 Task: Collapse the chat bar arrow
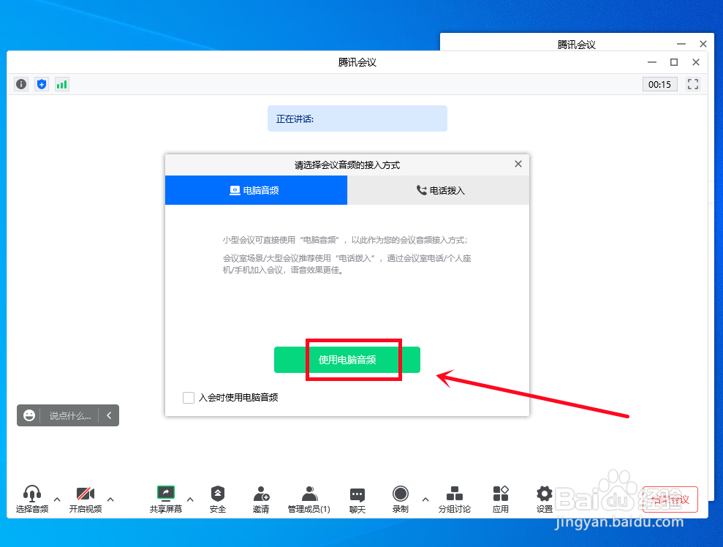(x=109, y=415)
